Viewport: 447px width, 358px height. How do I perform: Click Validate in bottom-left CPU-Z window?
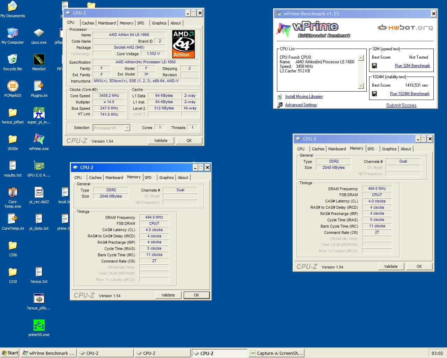click(168, 295)
